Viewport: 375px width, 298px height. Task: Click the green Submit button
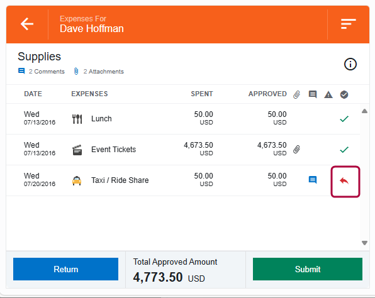pos(308,269)
